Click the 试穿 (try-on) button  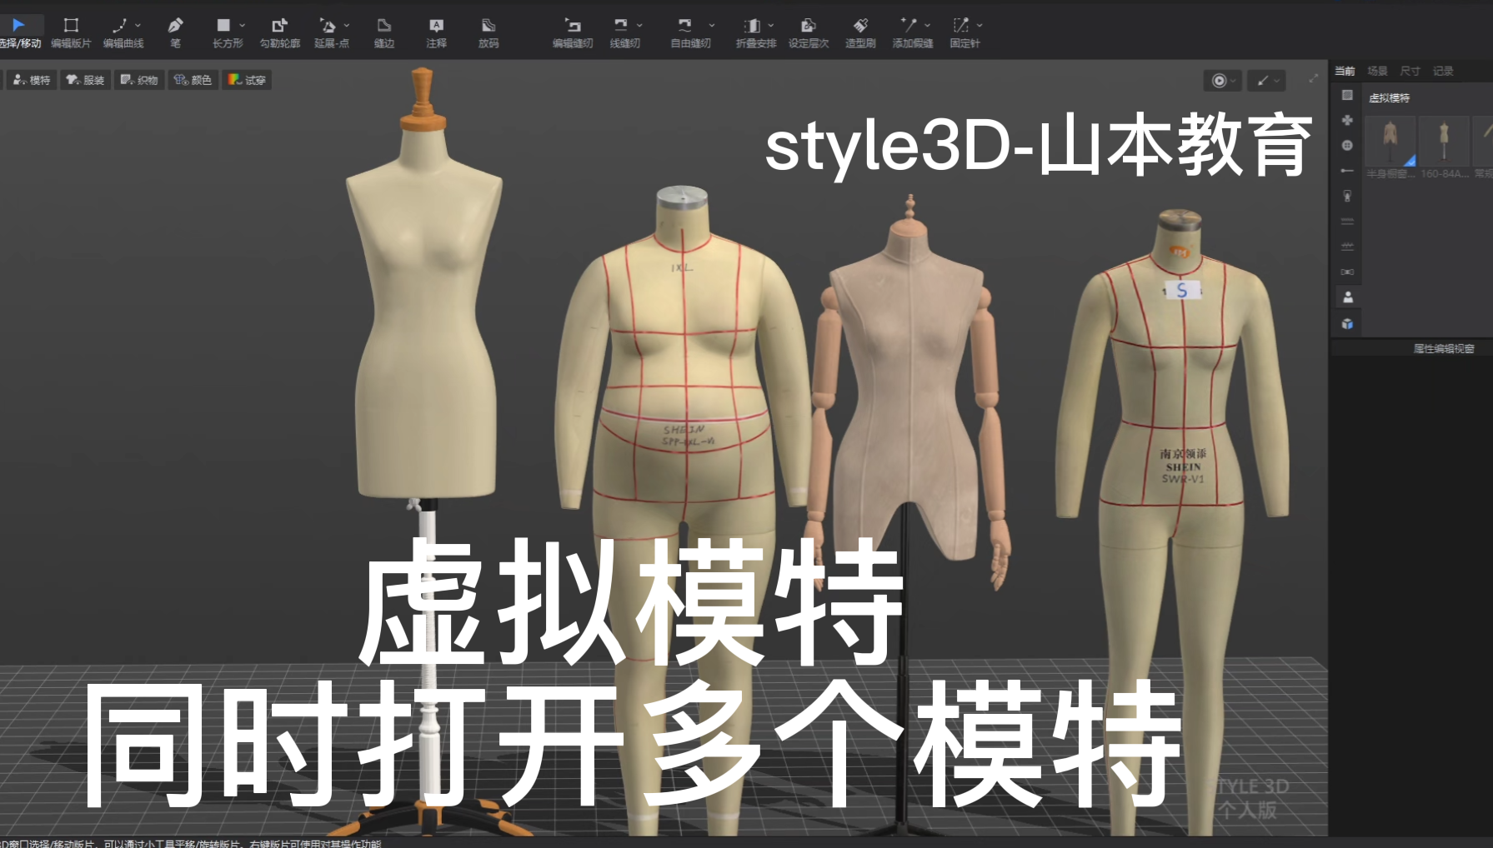pos(247,80)
